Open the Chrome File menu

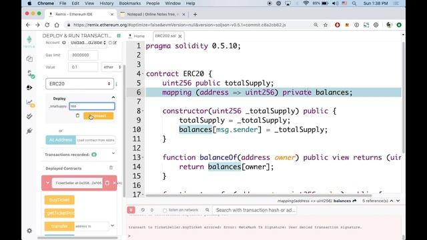(63, 3)
